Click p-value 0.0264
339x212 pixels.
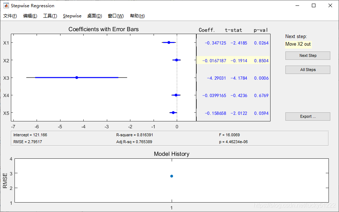coord(261,43)
